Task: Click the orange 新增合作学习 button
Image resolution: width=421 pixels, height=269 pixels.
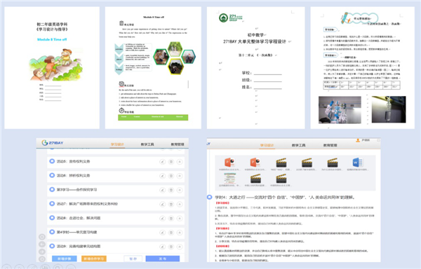Action: tap(94, 258)
